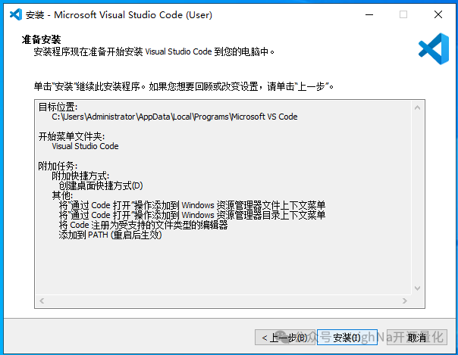This screenshot has height=355, width=458.
Task: Click the VS Code icon in title bar
Action: coord(14,14)
